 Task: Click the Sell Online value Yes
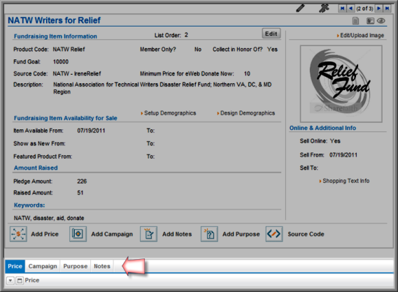click(335, 141)
